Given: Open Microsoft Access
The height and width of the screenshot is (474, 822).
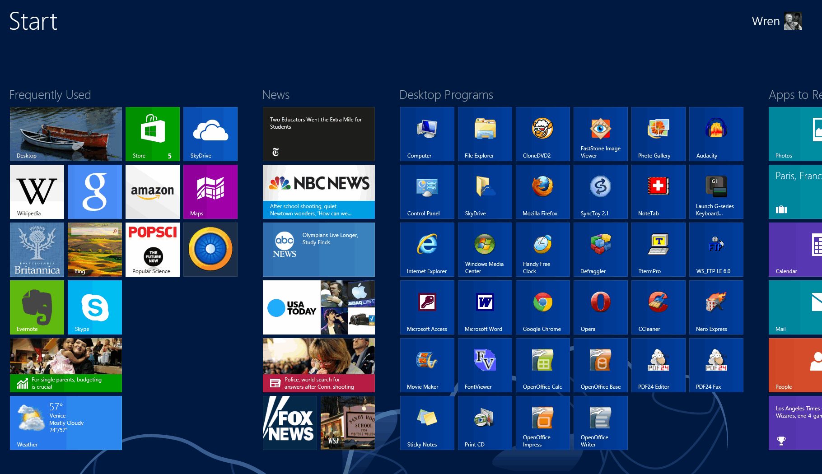Looking at the screenshot, I should [x=427, y=307].
